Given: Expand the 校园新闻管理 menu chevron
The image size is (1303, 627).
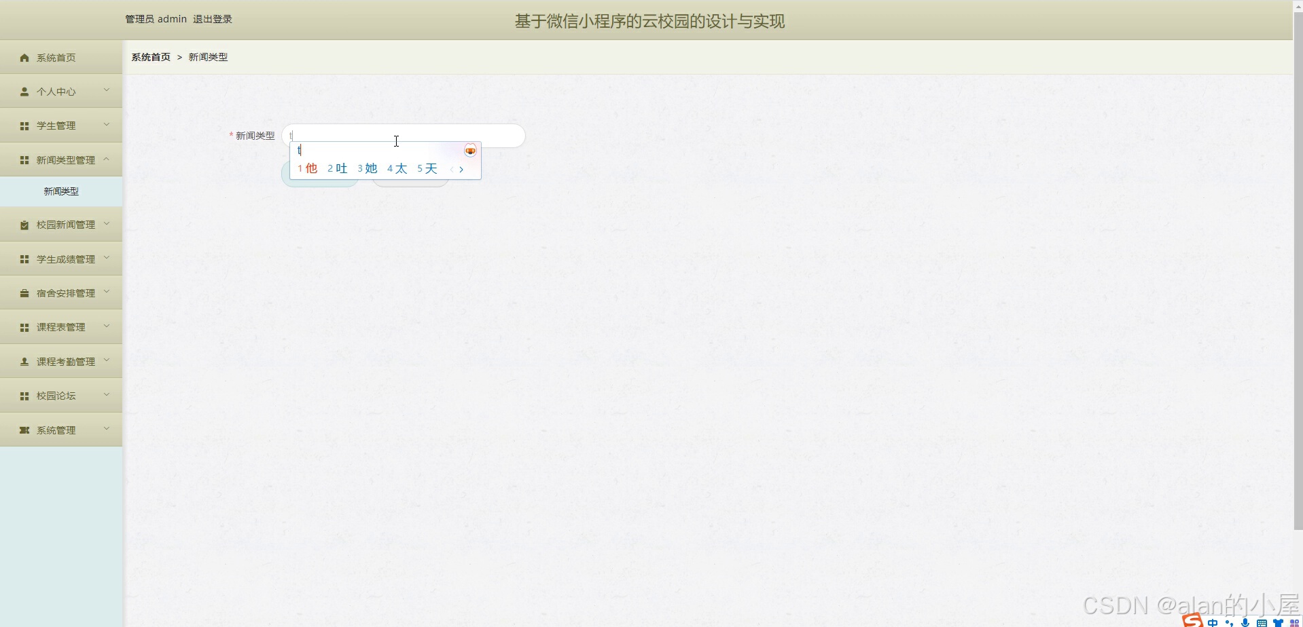Looking at the screenshot, I should (x=107, y=223).
